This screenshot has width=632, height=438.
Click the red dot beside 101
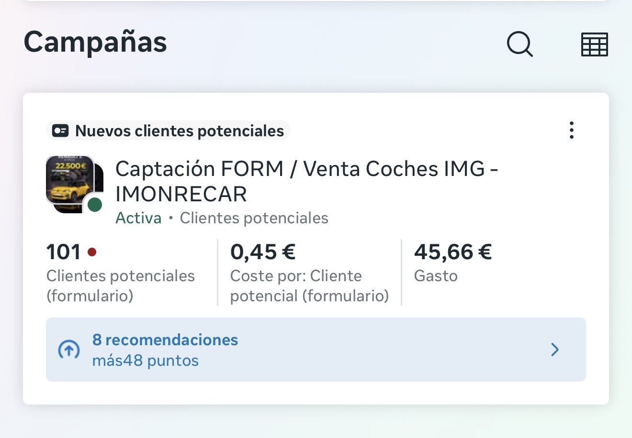[x=92, y=252]
